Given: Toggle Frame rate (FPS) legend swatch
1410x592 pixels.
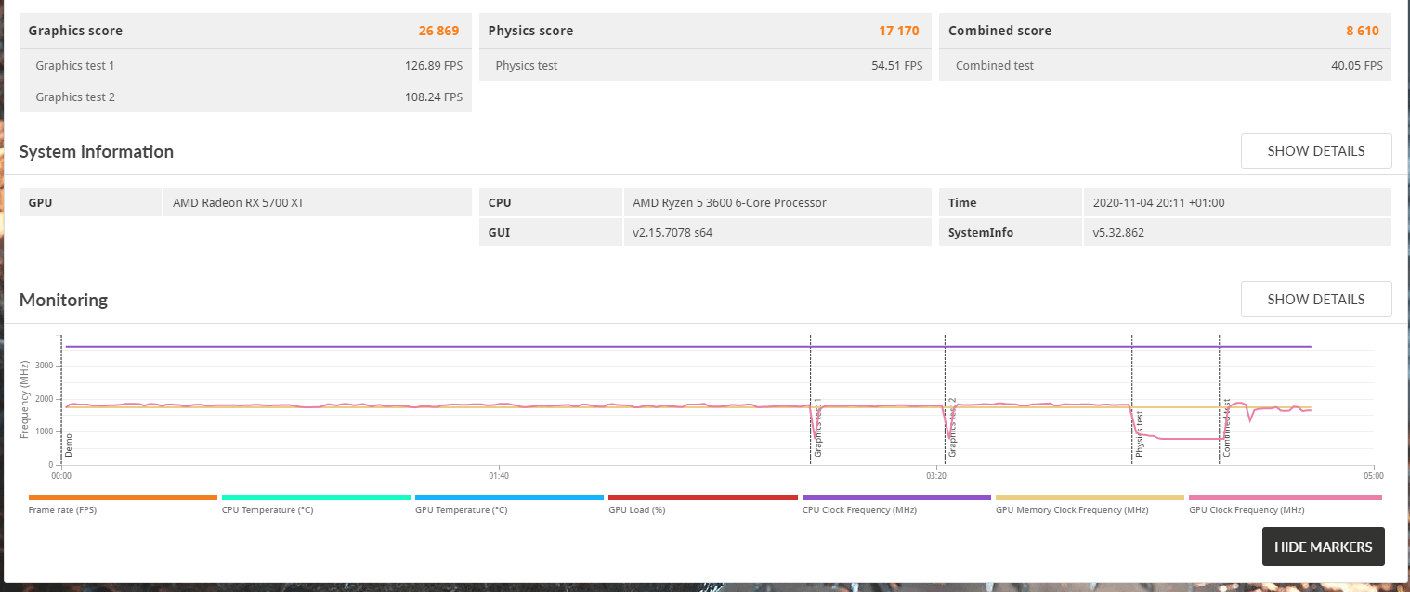Looking at the screenshot, I should (x=123, y=497).
